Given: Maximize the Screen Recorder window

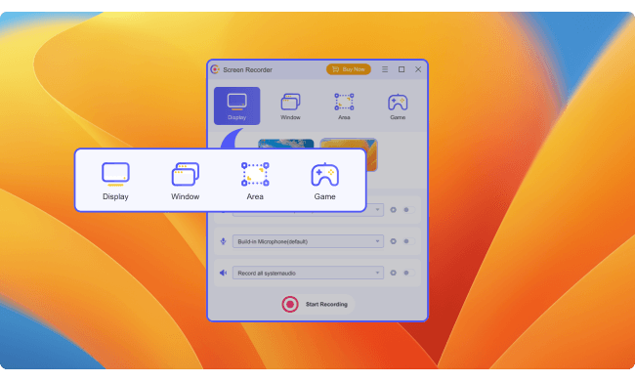Looking at the screenshot, I should point(402,69).
